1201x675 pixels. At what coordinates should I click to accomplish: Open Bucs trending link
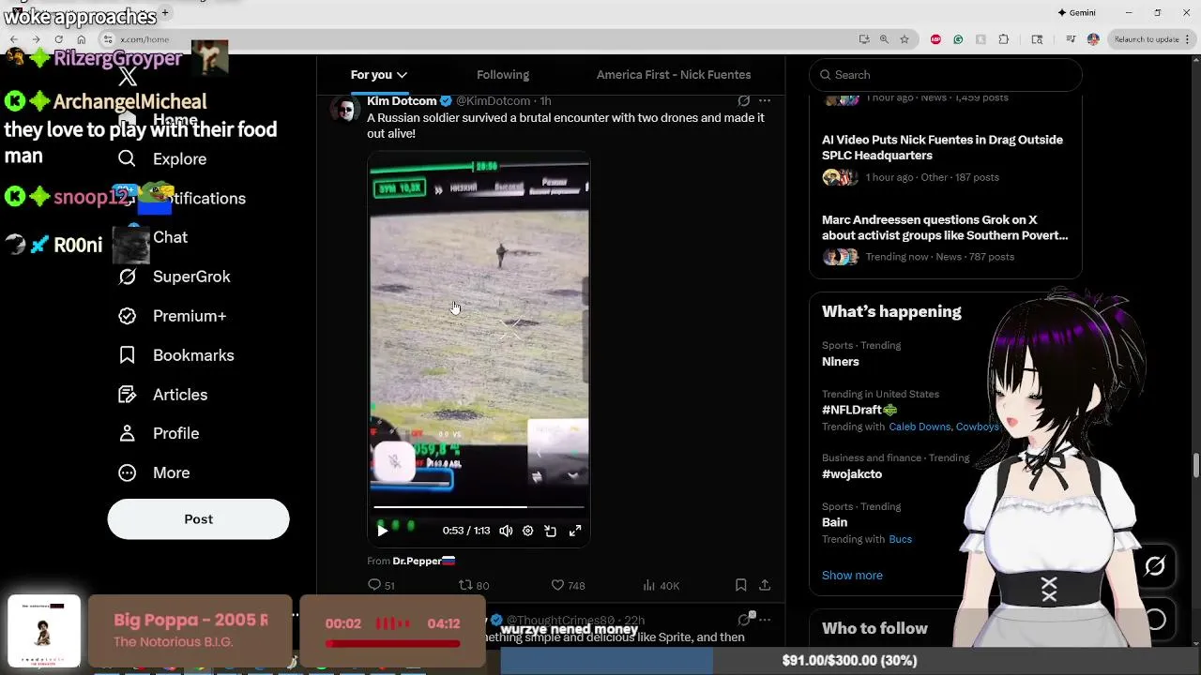900,539
